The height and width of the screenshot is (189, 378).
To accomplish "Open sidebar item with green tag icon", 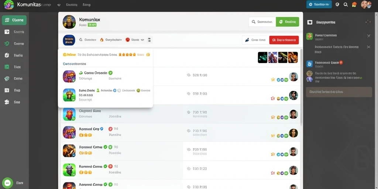I will 14,79.
